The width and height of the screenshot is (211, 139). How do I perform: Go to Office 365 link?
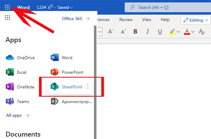tap(76, 19)
